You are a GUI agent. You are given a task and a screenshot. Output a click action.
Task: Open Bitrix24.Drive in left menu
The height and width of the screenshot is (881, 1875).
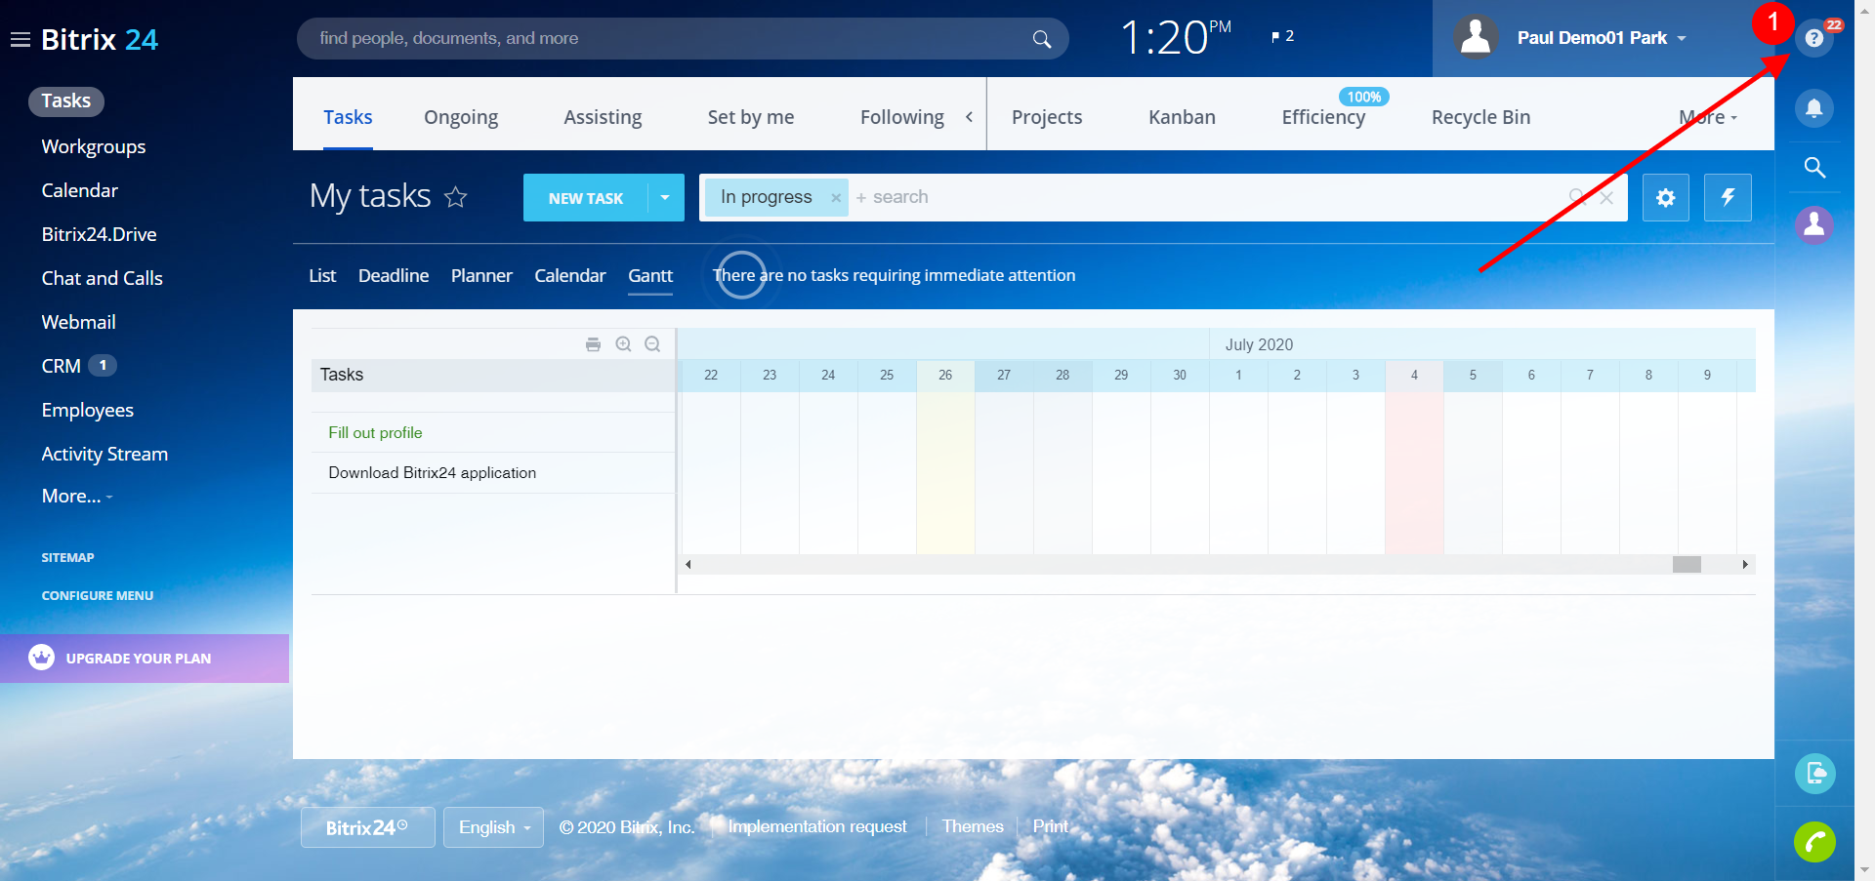[x=99, y=234]
